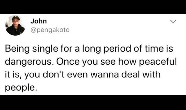Select the word "Being" starting the tweet
This screenshot has height=110, width=186.
point(17,49)
